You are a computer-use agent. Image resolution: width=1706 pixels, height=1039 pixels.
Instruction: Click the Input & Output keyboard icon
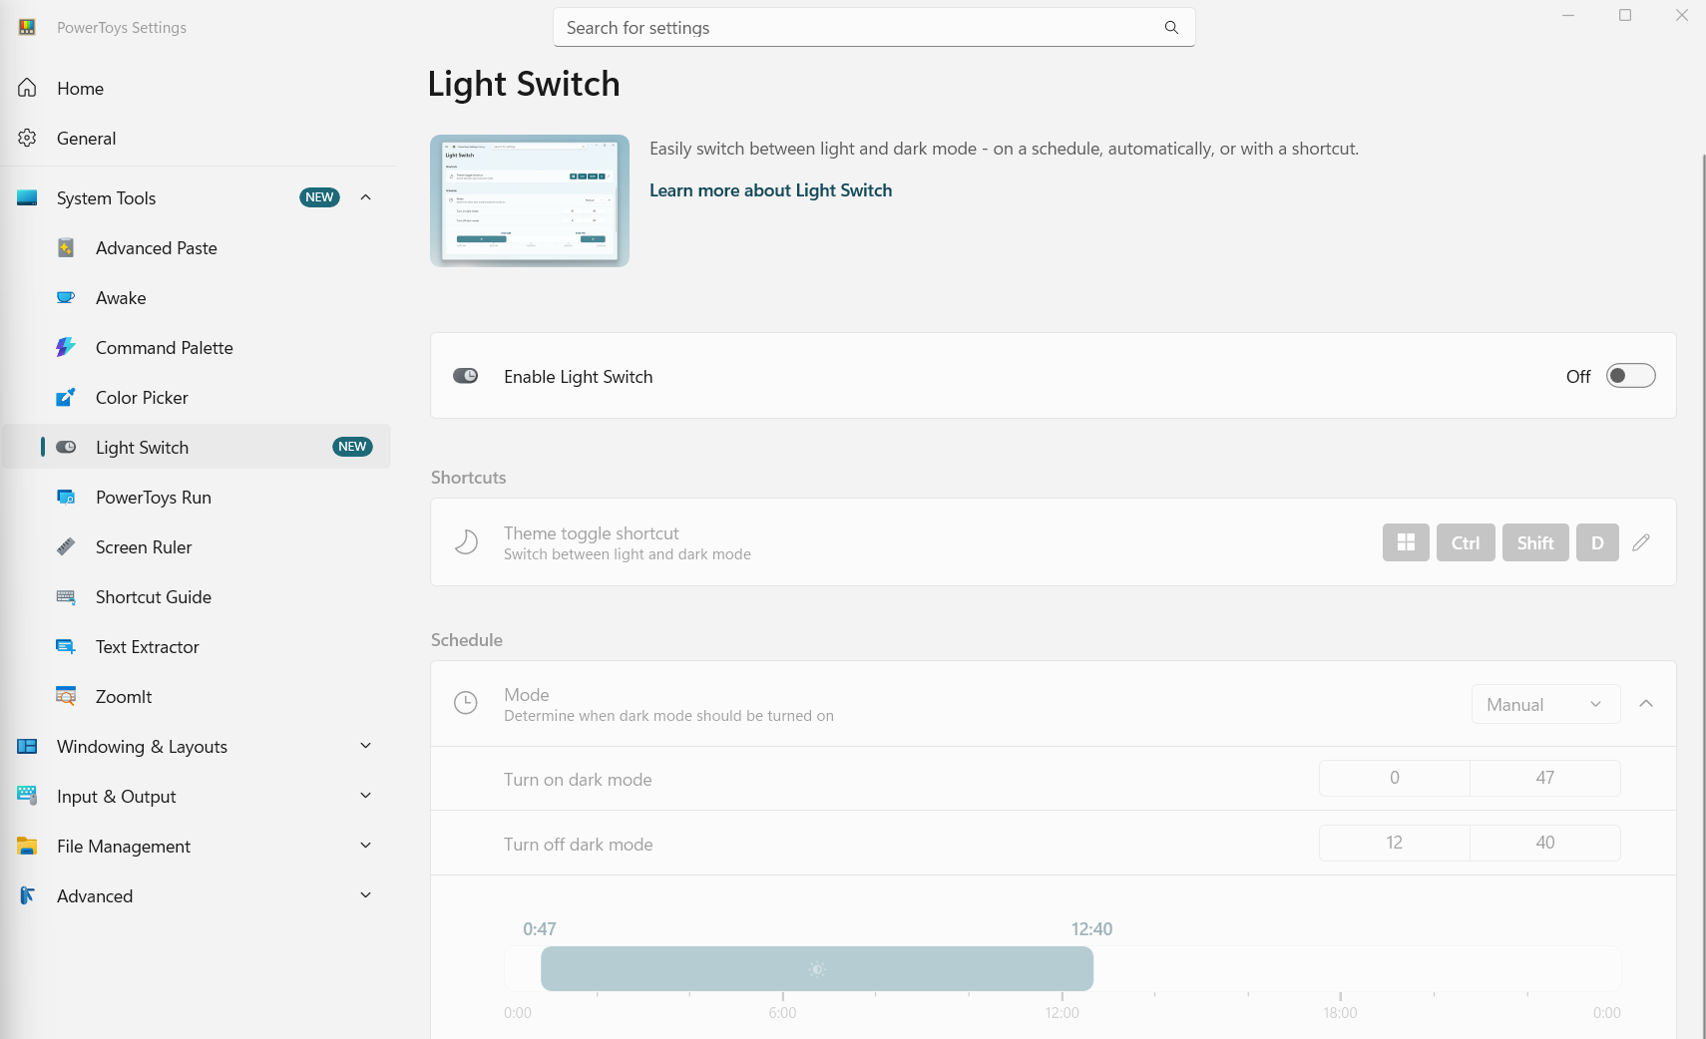pyautogui.click(x=27, y=796)
